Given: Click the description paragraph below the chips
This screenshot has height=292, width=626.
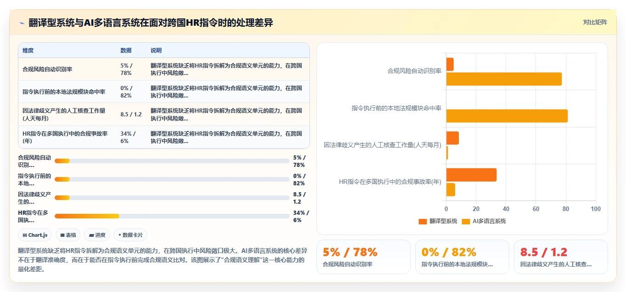Looking at the screenshot, I should pyautogui.click(x=163, y=260).
